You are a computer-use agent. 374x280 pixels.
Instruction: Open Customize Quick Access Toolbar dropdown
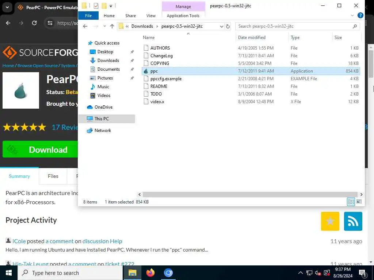pos(111,6)
